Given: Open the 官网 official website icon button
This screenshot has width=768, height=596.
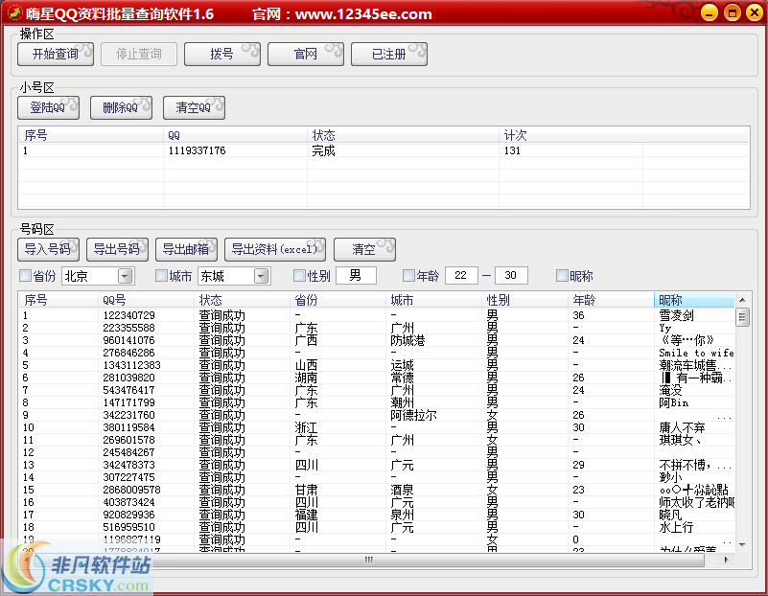Looking at the screenshot, I should tap(306, 55).
